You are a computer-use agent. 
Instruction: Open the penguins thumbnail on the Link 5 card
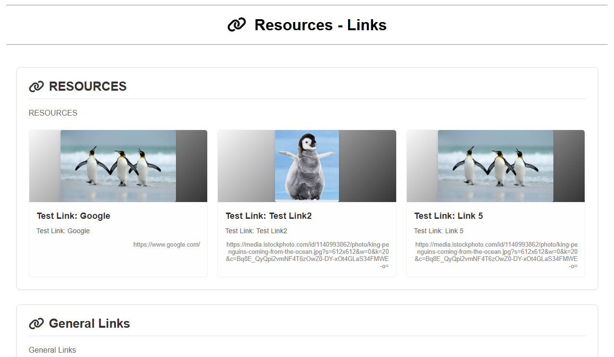click(x=495, y=166)
